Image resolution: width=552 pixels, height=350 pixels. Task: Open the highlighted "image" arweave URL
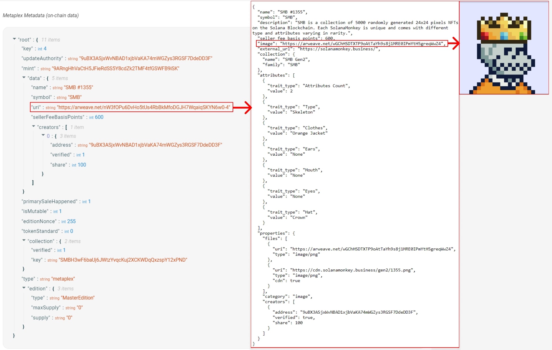coord(362,44)
